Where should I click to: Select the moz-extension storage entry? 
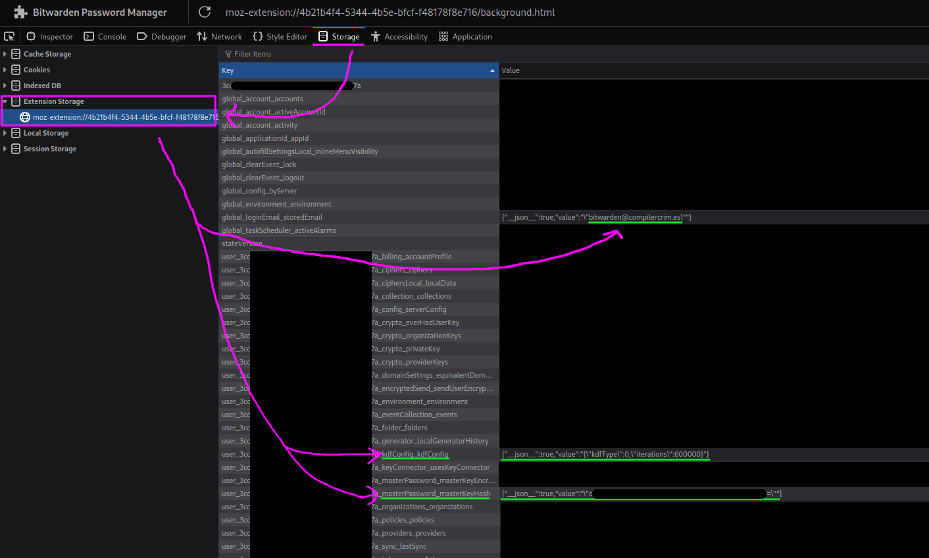(118, 117)
